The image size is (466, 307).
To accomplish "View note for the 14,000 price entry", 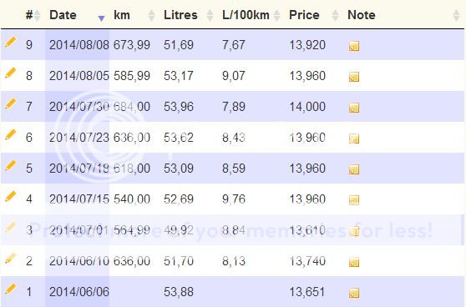I will coord(354,108).
